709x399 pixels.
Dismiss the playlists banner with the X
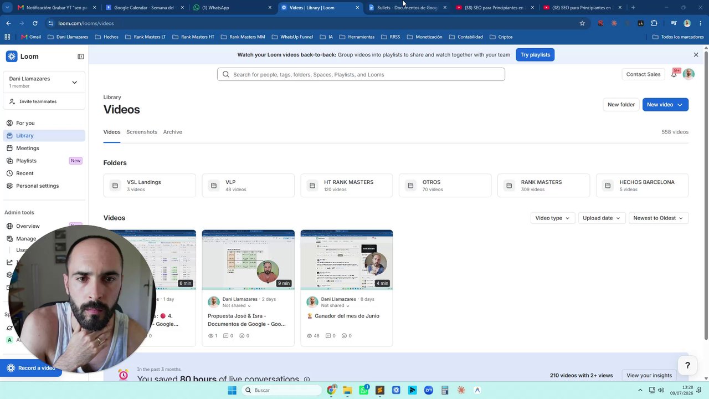(x=696, y=55)
